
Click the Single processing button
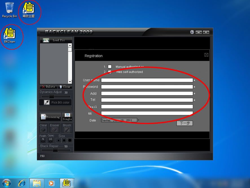pos(67,117)
